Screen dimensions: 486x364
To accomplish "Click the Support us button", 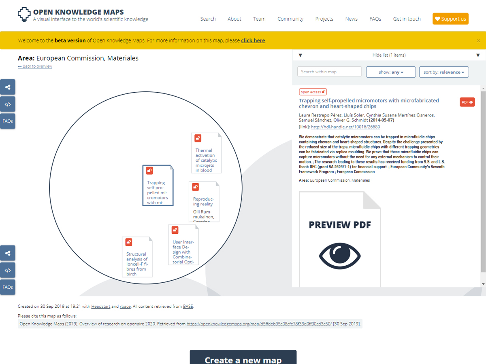I will point(450,19).
